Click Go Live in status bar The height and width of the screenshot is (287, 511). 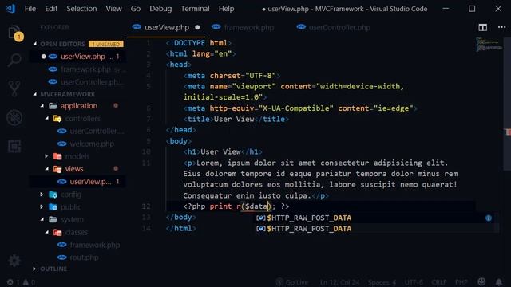coord(292,282)
